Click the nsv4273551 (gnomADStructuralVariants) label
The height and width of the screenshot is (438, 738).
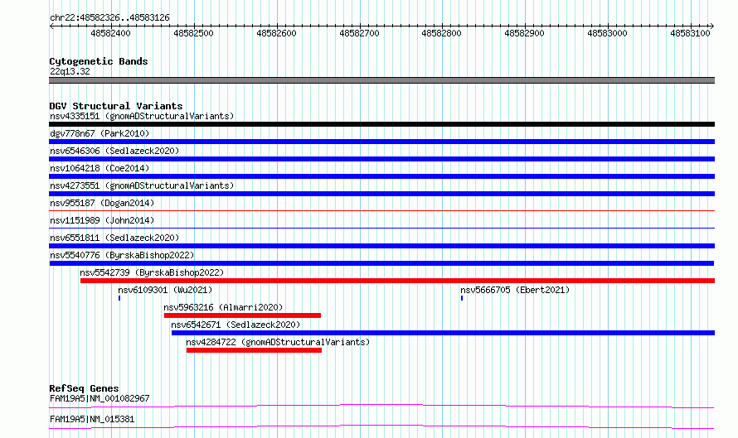click(142, 185)
